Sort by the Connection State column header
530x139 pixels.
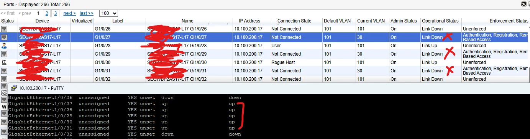tap(294, 21)
